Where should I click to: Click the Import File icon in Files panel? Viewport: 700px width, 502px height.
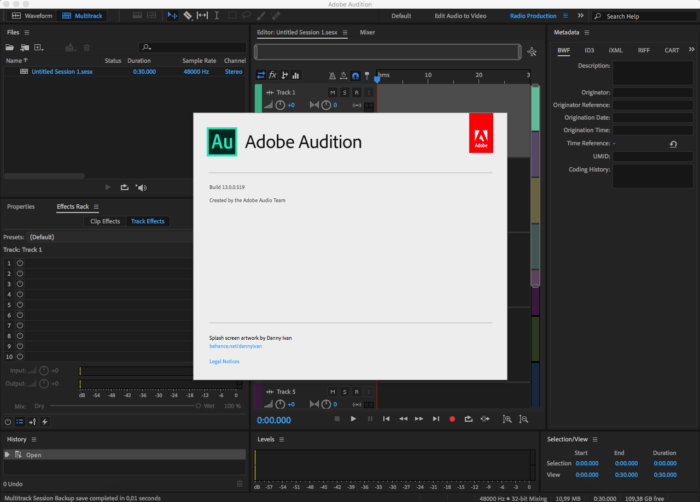pos(25,48)
